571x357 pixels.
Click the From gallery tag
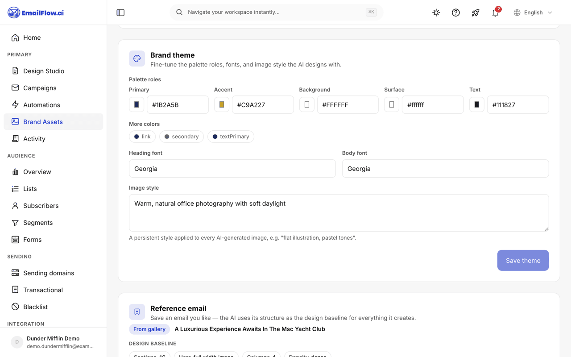[149, 329]
